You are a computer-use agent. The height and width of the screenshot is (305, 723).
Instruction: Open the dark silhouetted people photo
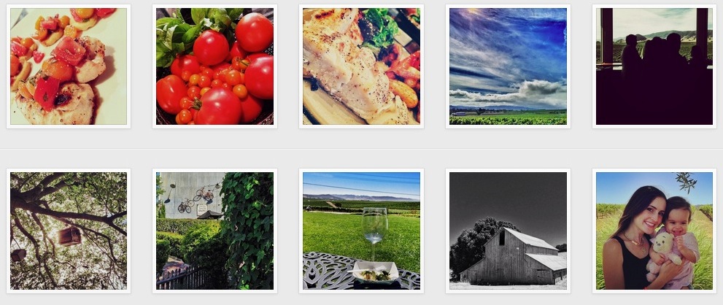pyautogui.click(x=654, y=66)
